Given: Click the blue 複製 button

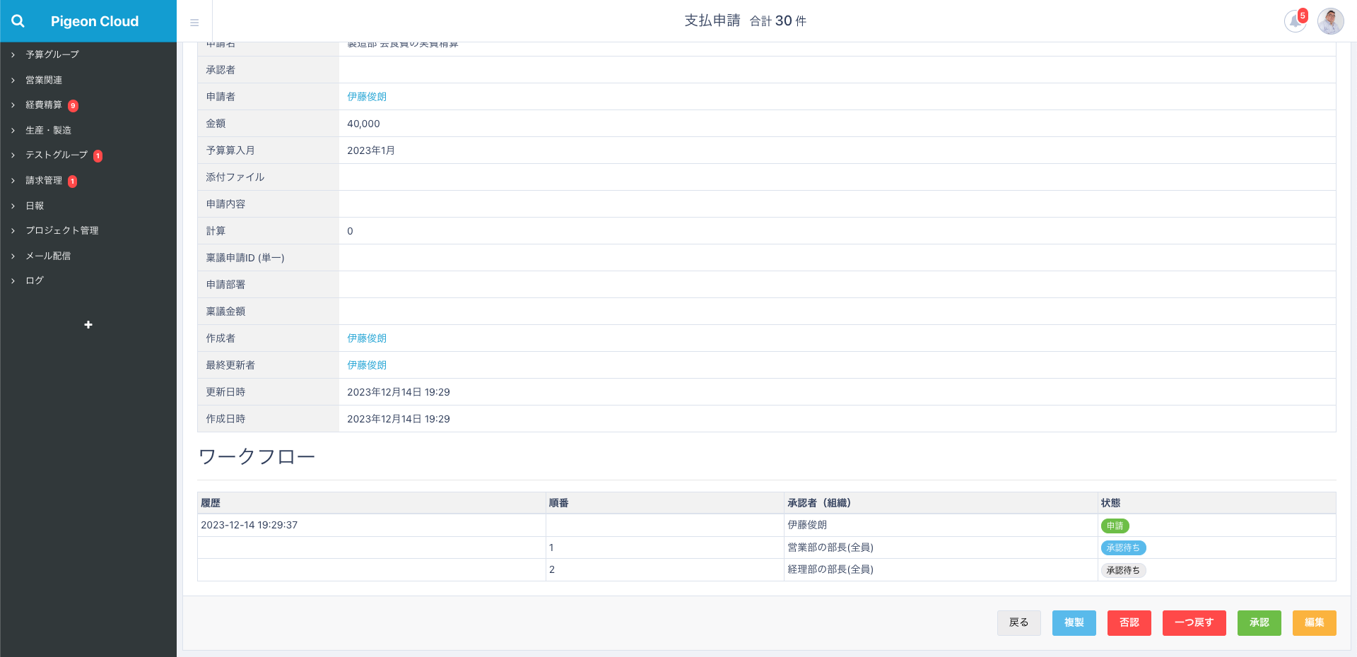Looking at the screenshot, I should tap(1074, 622).
